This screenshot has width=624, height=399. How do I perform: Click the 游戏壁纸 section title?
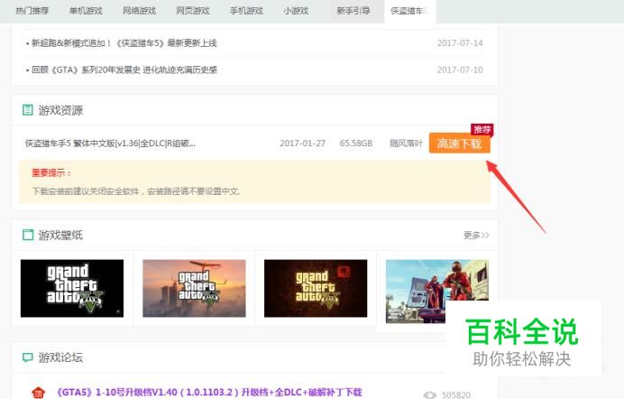point(60,236)
